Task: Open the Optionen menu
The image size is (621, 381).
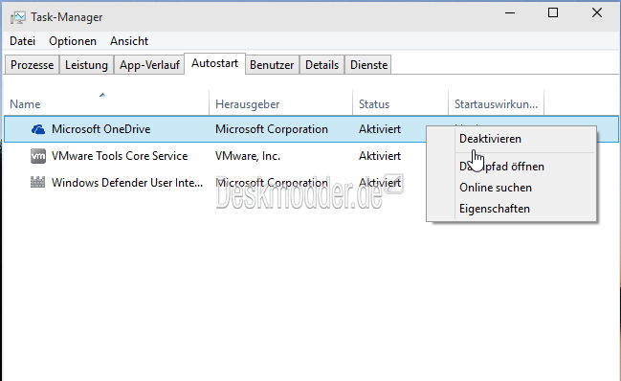Action: (73, 41)
